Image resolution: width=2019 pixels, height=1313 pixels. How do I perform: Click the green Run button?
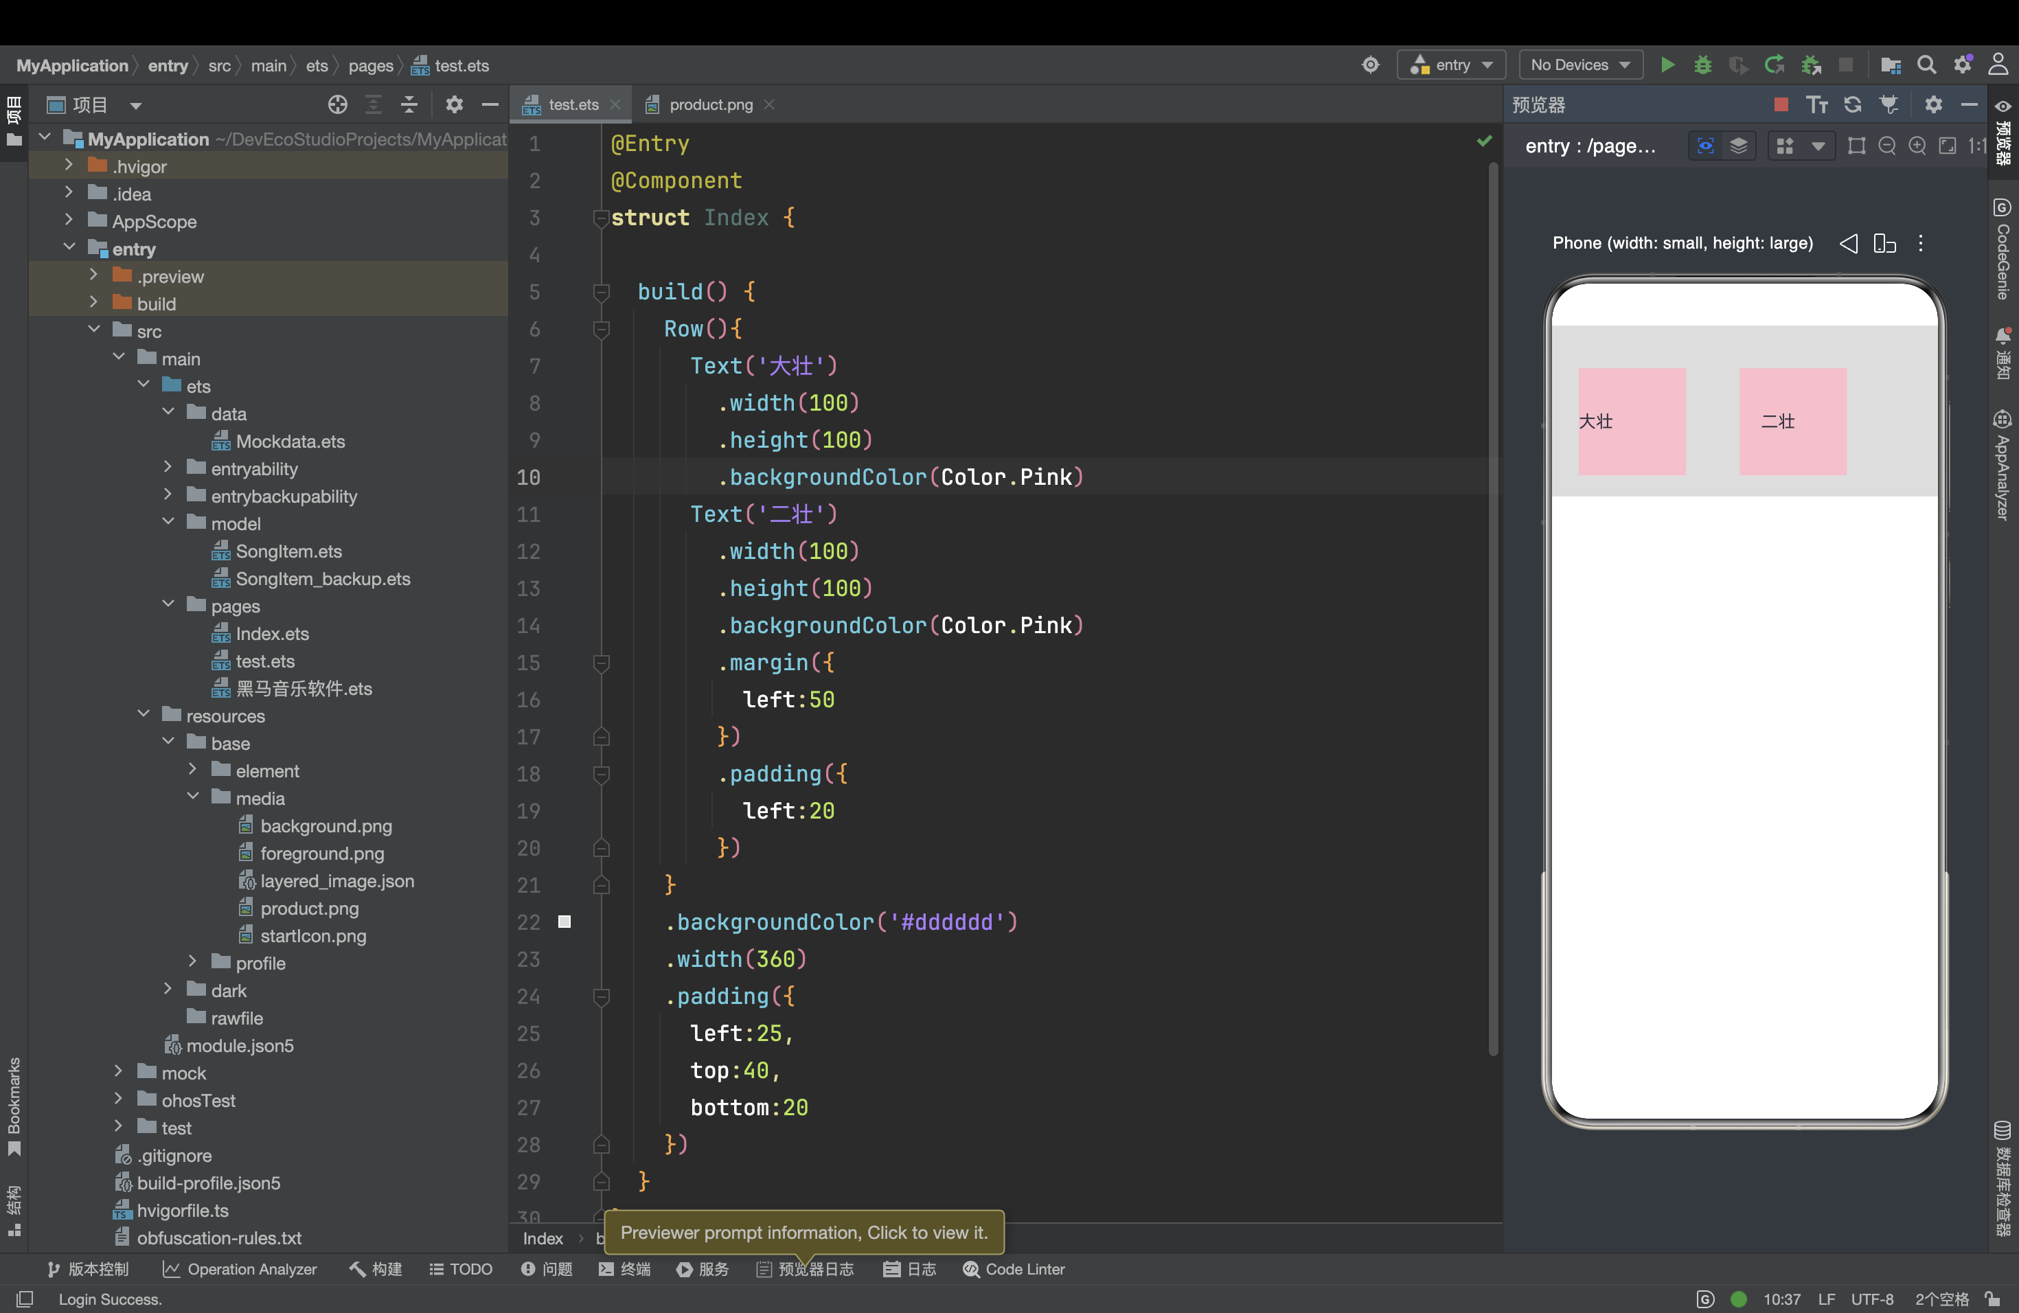click(x=1667, y=65)
